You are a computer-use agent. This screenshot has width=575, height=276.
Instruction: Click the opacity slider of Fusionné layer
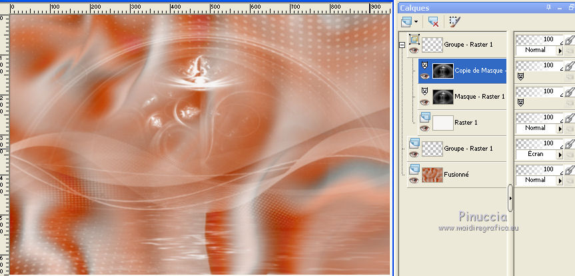click(540, 169)
